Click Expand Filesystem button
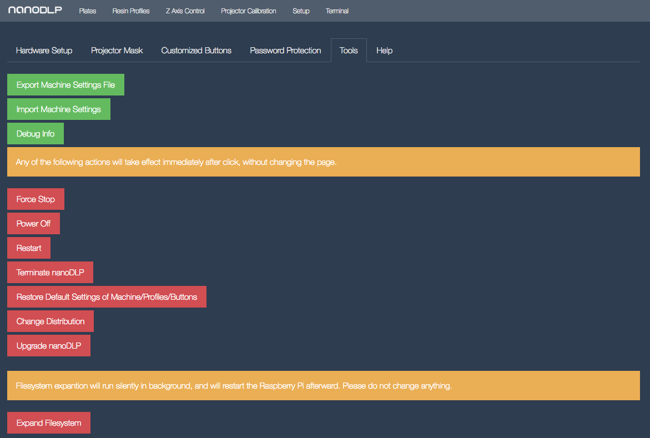 pyautogui.click(x=48, y=423)
